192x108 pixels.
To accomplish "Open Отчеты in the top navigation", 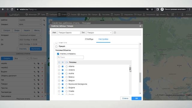I will click(62, 15).
